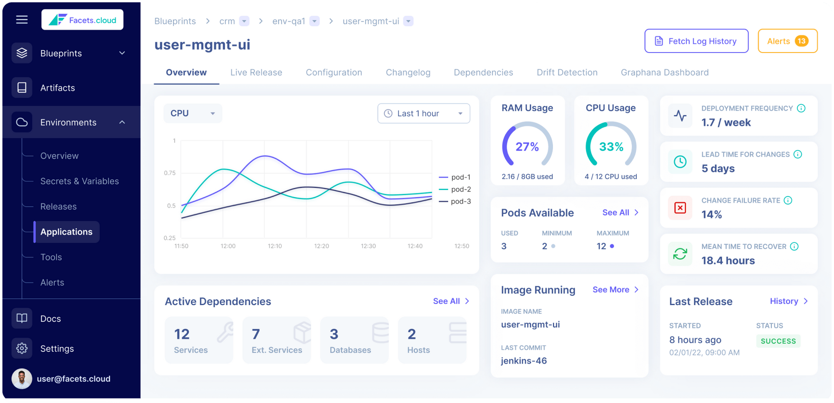
Task: Click the Change Failure Rate info icon
Action: [x=787, y=200]
